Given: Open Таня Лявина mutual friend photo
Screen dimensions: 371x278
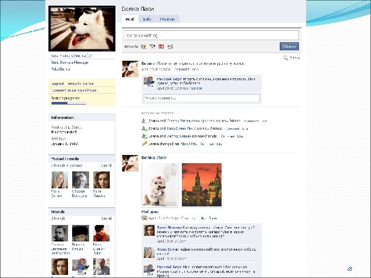Looking at the screenshot, I should (102, 180).
